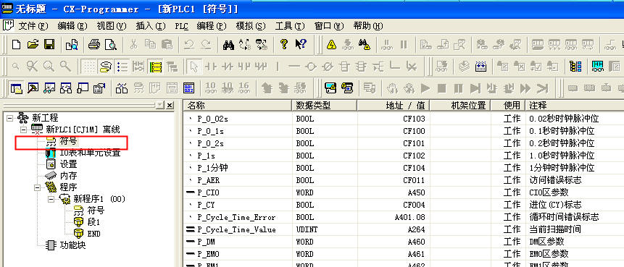The width and height of the screenshot is (624, 267).
Task: Open the 视图(V) menu
Action: pos(112,26)
